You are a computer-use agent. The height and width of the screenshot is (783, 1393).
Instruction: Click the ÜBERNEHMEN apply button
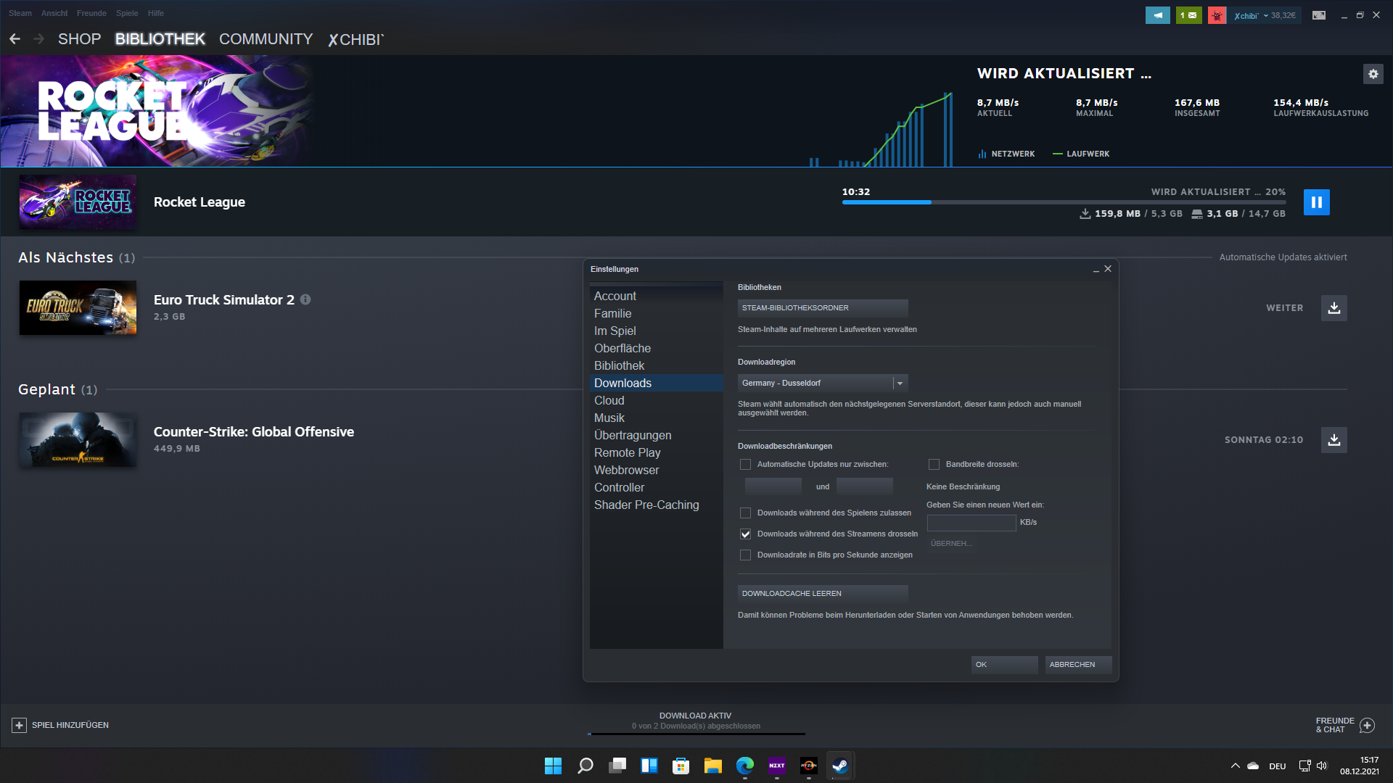click(951, 544)
